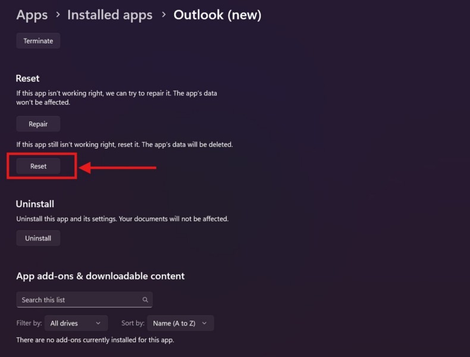Uninstall the Outlook app
The width and height of the screenshot is (470, 357).
[x=38, y=238]
